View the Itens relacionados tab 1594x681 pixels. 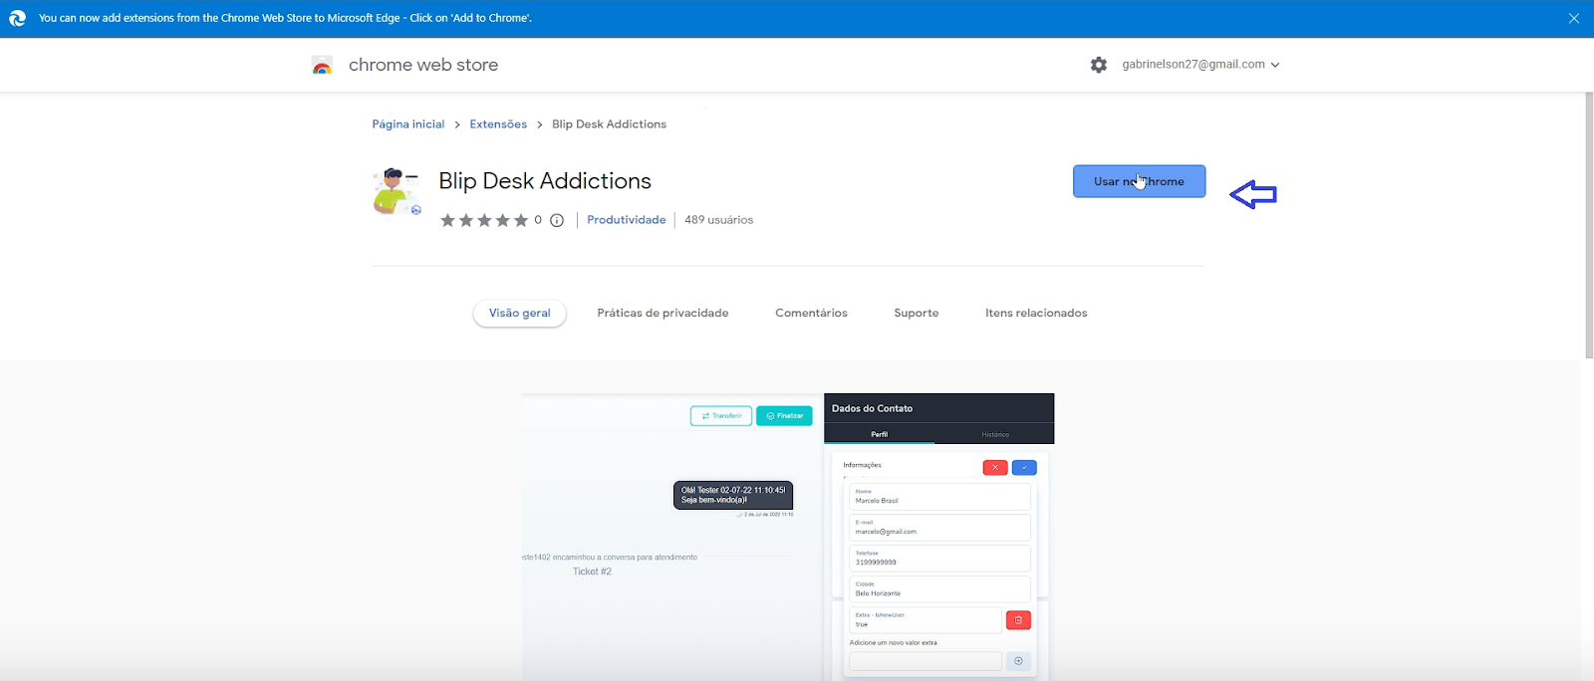click(1036, 313)
